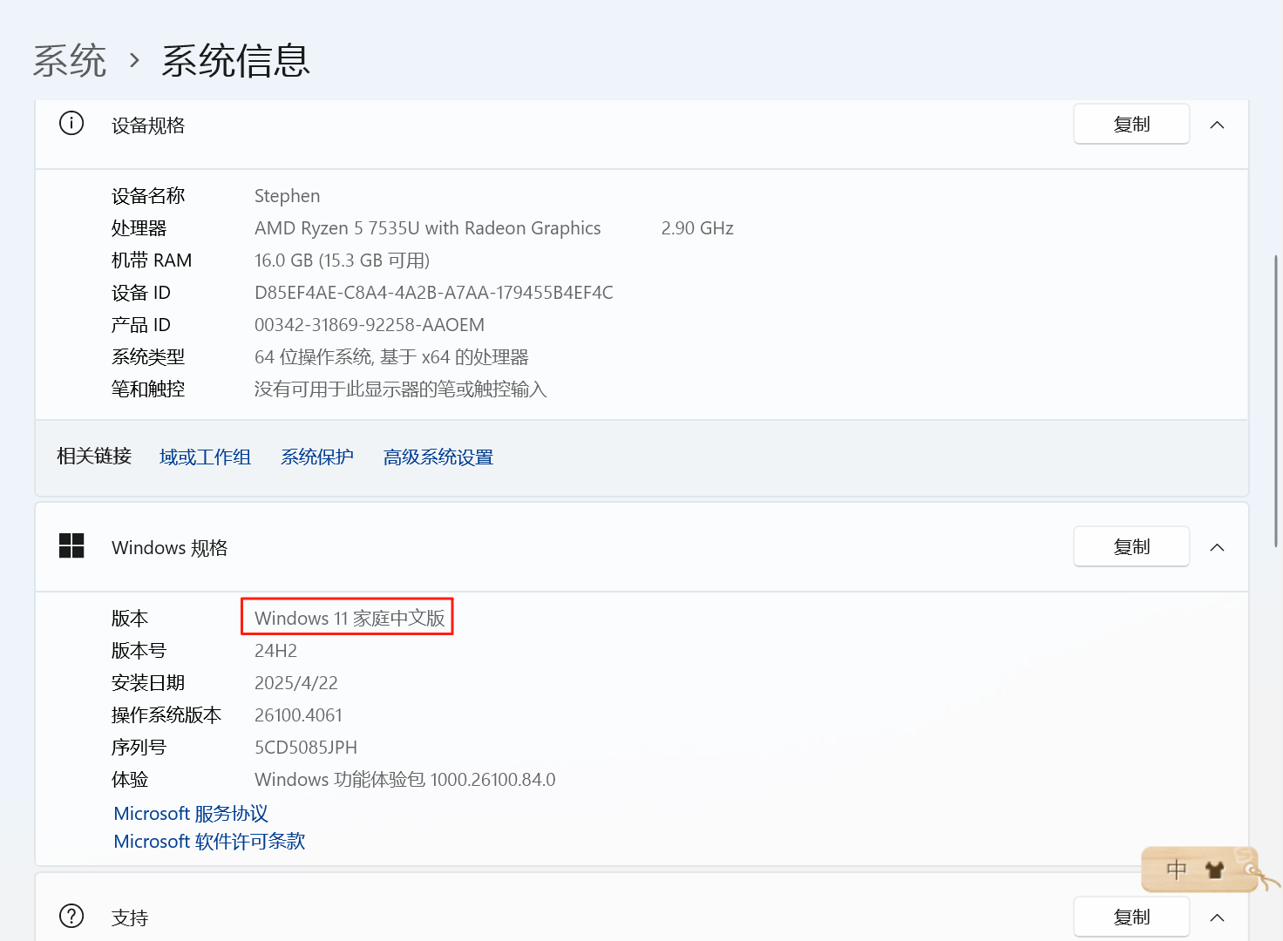Screen dimensions: 1283x941
Task: Open the Microsoft 软件许可条款 link
Action: click(209, 842)
